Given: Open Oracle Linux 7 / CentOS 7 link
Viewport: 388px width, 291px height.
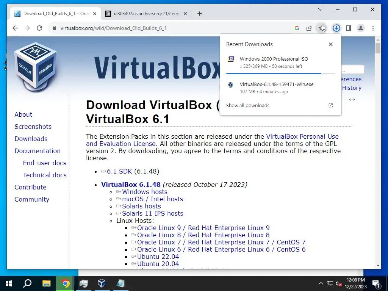Looking at the screenshot, I should 221,242.
